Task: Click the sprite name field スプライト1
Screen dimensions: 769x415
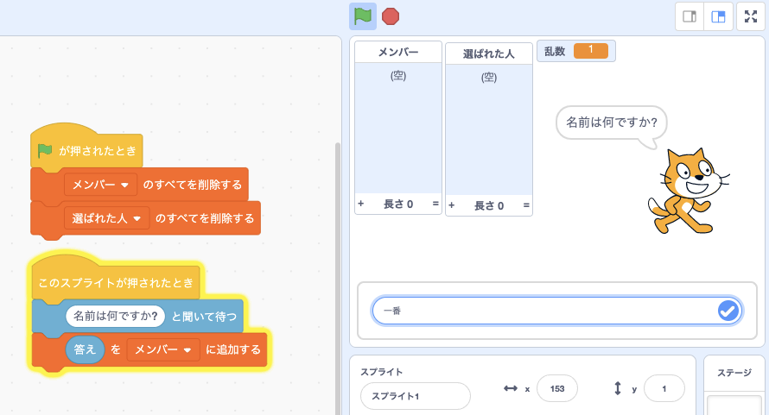Action: coord(416,396)
